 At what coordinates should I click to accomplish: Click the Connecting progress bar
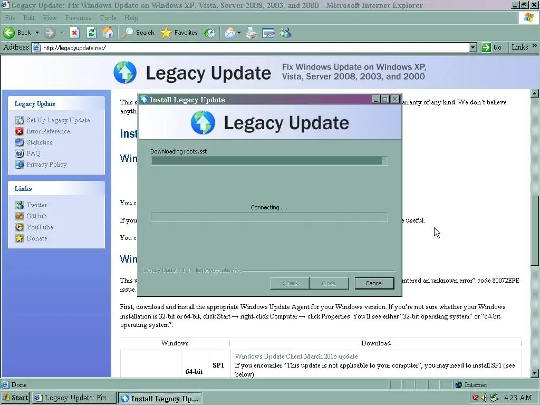coord(269,217)
